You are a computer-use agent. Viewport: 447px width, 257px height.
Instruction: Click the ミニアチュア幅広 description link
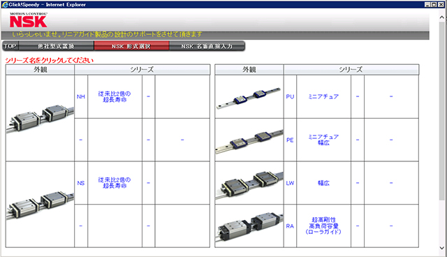coord(323,140)
